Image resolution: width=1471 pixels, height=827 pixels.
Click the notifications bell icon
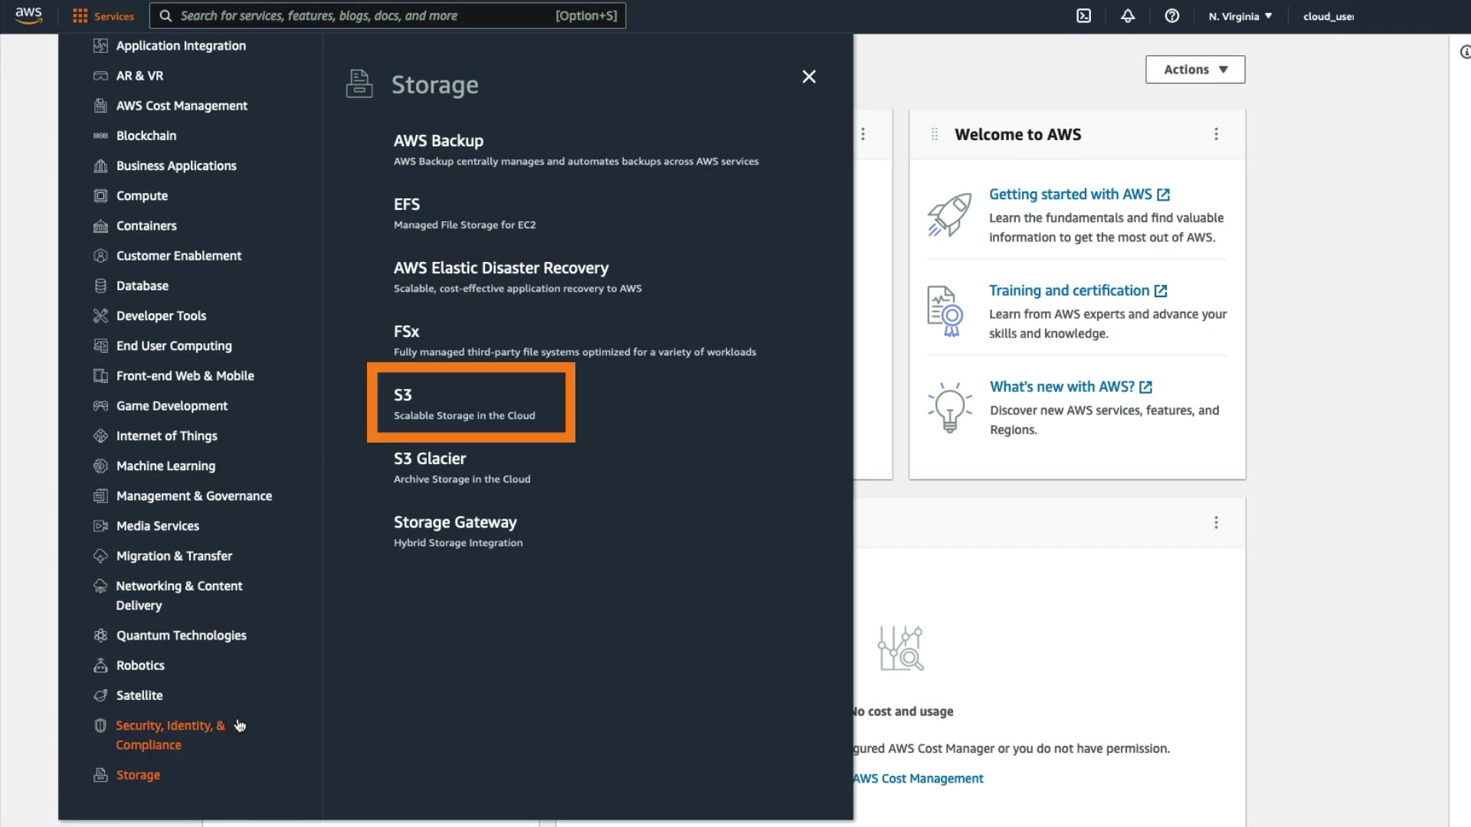point(1128,16)
